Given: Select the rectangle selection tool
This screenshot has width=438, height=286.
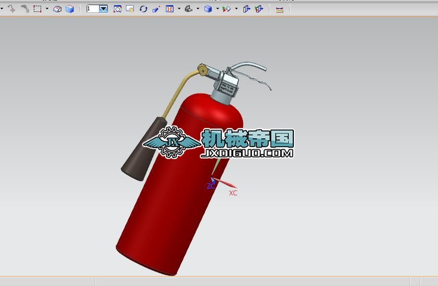Looking at the screenshot, I should pyautogui.click(x=37, y=9).
